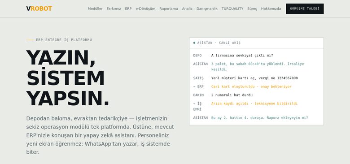Image resolution: width=350 pixels, height=164 pixels.
Task: Click the → İŞ EMRİ label
Action: pos(197,107)
